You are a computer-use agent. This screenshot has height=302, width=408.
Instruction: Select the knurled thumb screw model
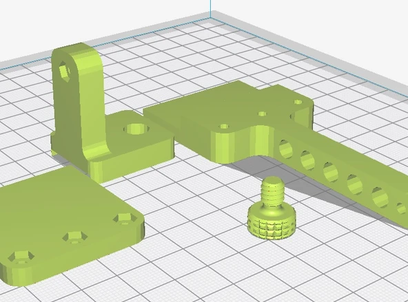pos(272,208)
